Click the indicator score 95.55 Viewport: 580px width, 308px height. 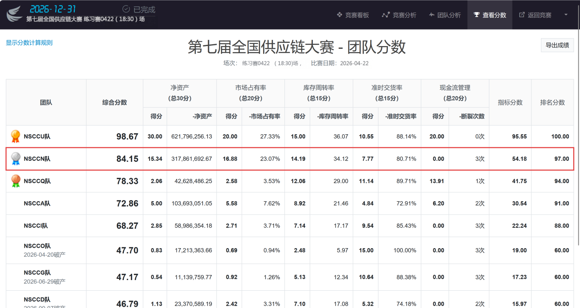tap(519, 137)
